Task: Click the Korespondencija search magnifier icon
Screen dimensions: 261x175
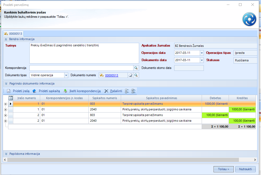Action: pyautogui.click(x=136, y=68)
